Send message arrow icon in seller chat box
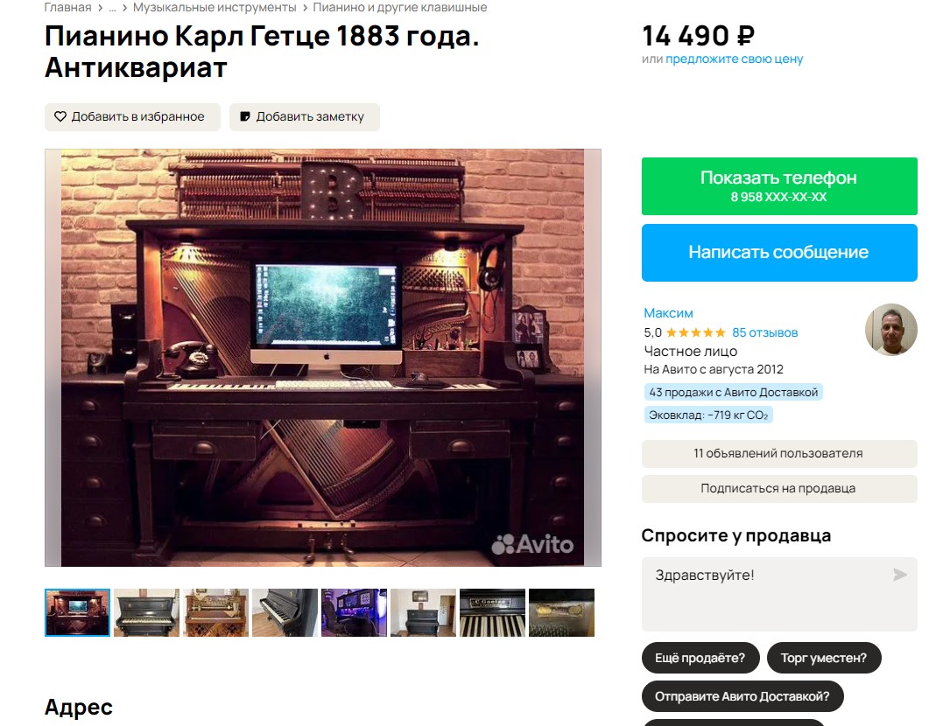Image resolution: width=936 pixels, height=726 pixels. (x=899, y=575)
